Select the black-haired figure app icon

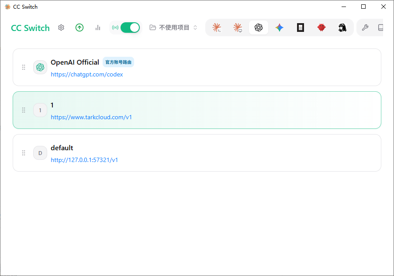pos(342,28)
